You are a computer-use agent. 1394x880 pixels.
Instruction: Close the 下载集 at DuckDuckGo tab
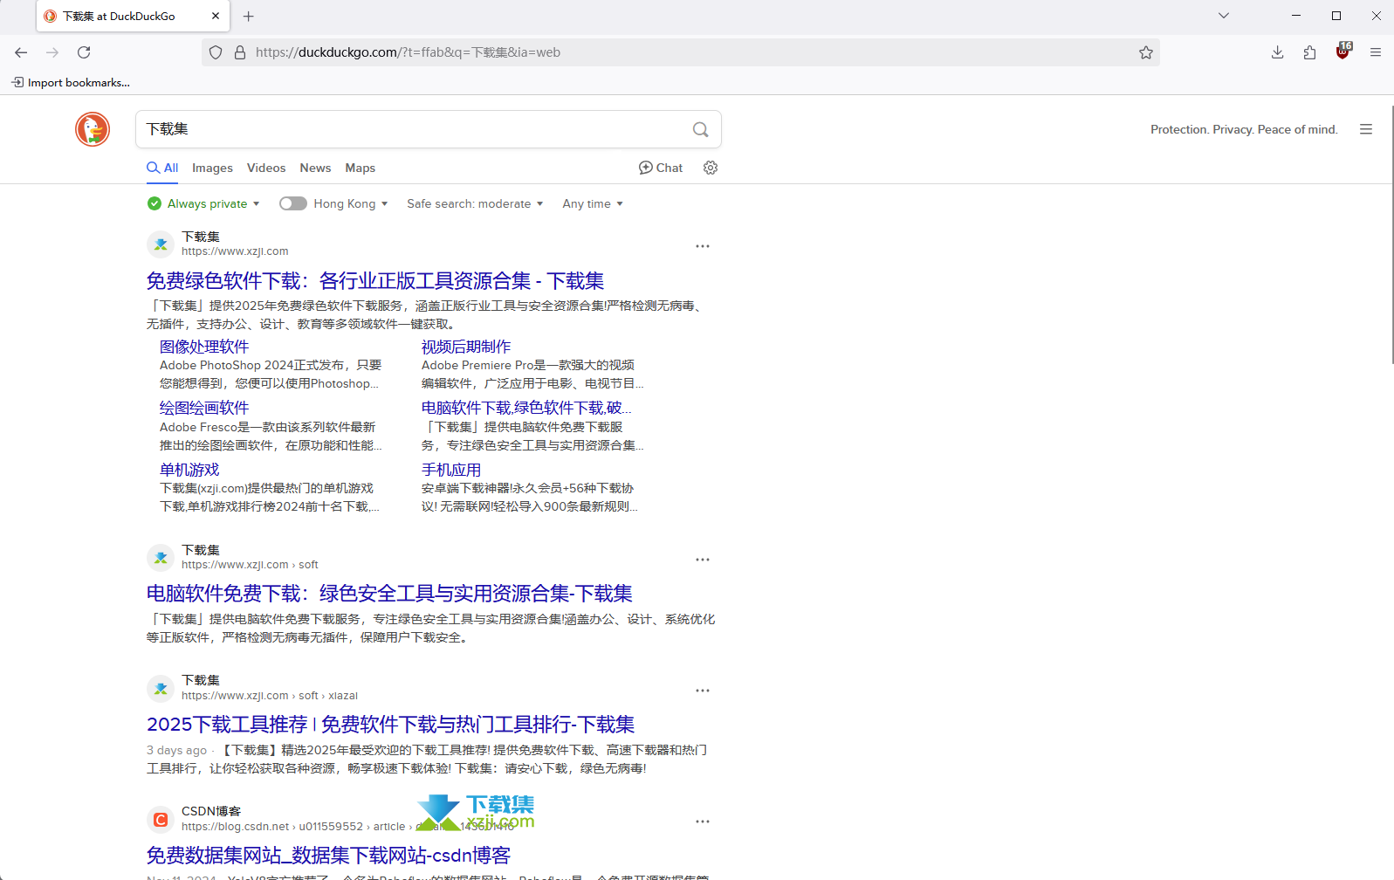(216, 16)
